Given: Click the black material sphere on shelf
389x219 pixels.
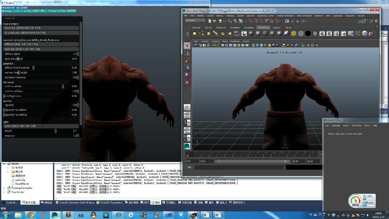Looking at the screenshot, I should tap(308, 34).
